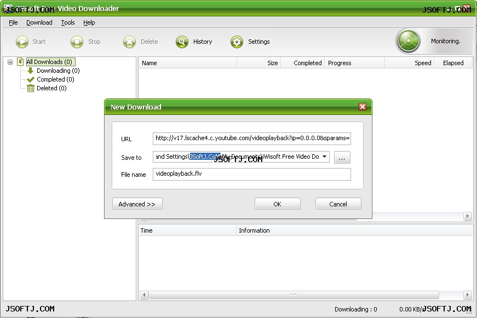The image size is (477, 318).
Task: Select Deleted (0) tree item
Action: [51, 88]
